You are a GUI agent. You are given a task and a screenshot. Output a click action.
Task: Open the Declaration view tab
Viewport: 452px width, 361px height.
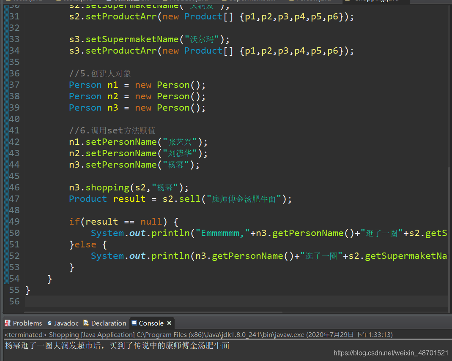[x=105, y=323]
